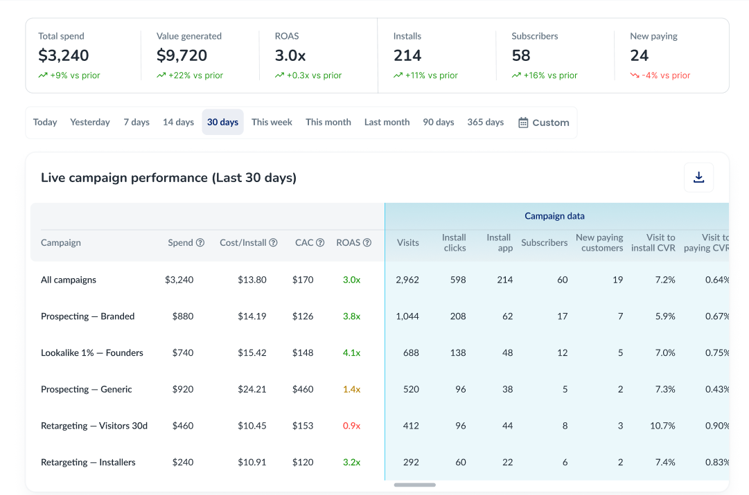Open the Spend column help icon

click(200, 242)
